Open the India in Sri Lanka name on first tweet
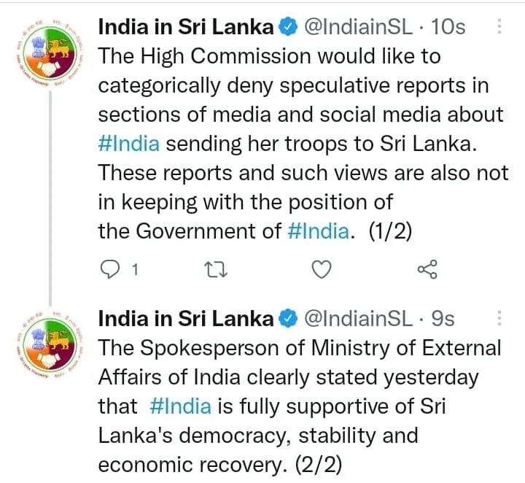Screen dimensions: 525x483 point(186,27)
